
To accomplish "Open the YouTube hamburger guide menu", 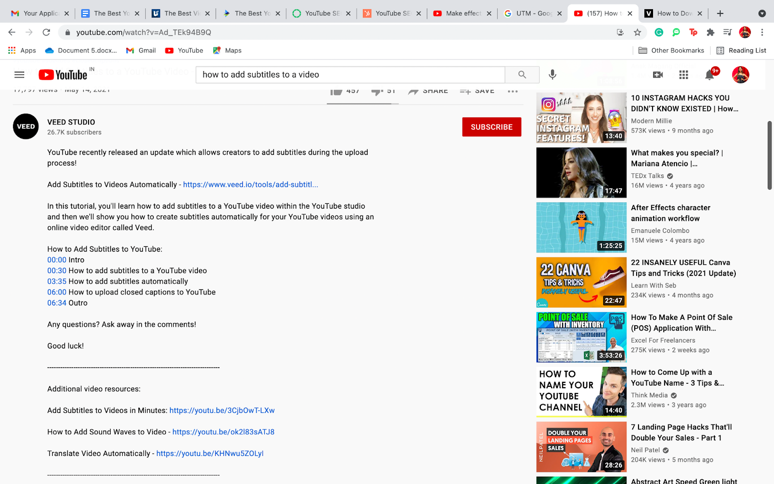I will pos(19,75).
